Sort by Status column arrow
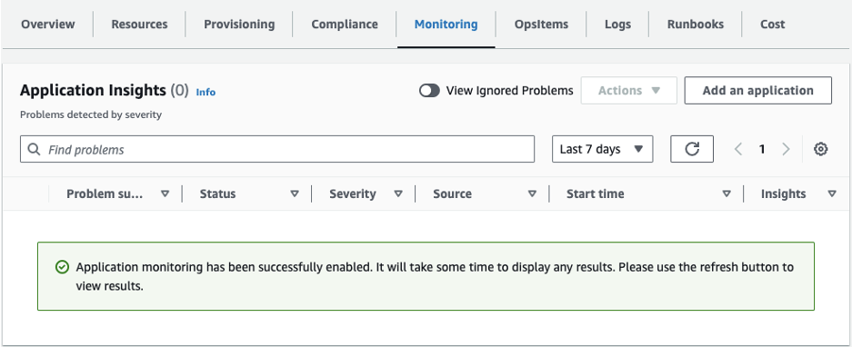 [x=295, y=193]
